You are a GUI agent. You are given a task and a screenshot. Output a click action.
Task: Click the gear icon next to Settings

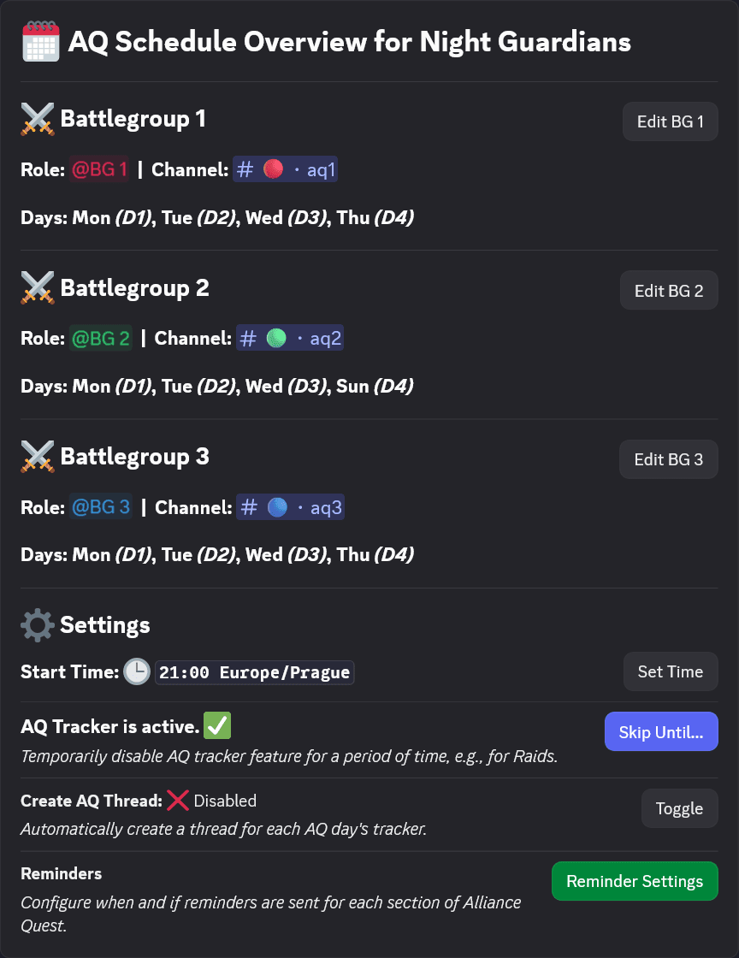click(x=38, y=624)
